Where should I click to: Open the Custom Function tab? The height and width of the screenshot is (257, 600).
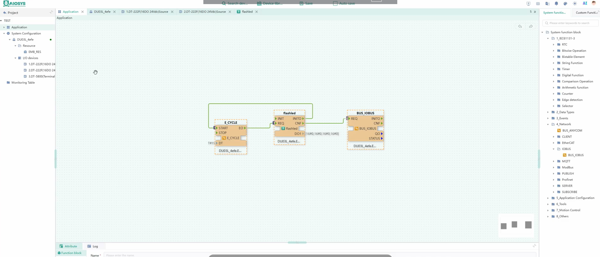(x=586, y=13)
